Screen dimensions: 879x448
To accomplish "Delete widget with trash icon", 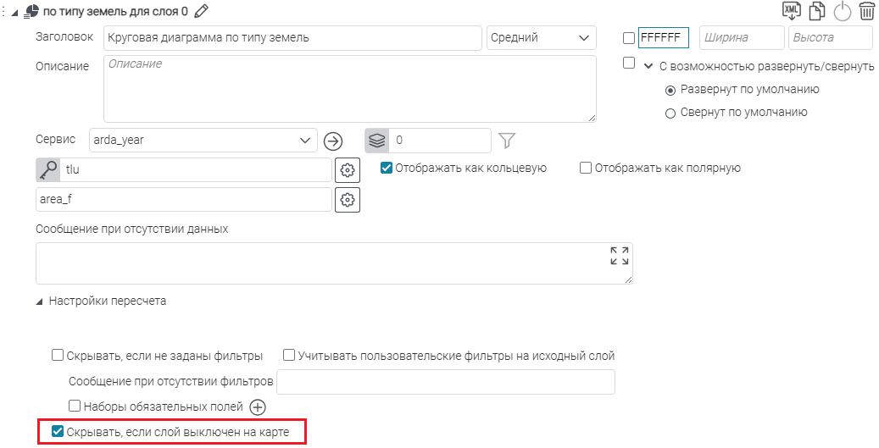I will [x=866, y=11].
